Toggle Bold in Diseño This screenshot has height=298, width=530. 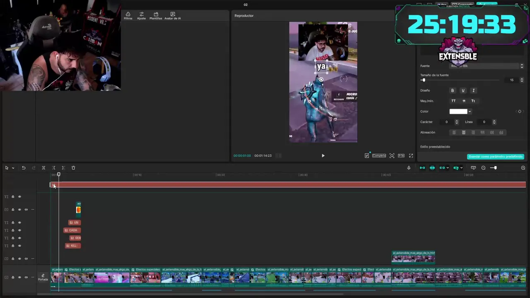tap(453, 90)
